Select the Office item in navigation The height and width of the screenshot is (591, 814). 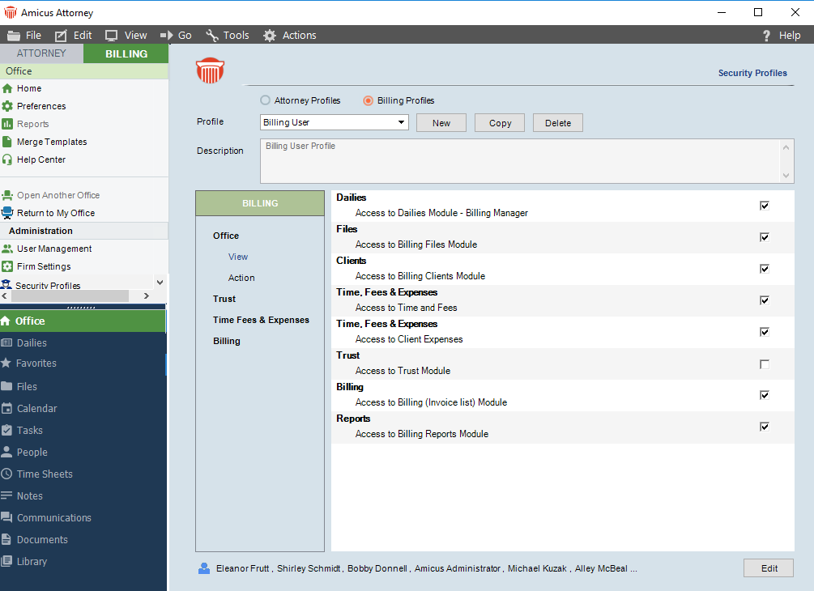(x=83, y=321)
